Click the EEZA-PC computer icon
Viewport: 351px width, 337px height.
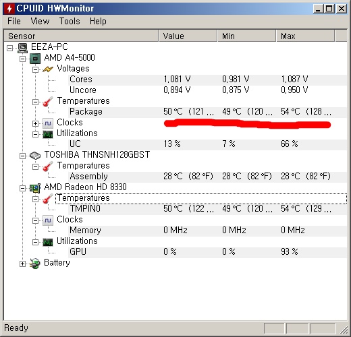[22, 48]
